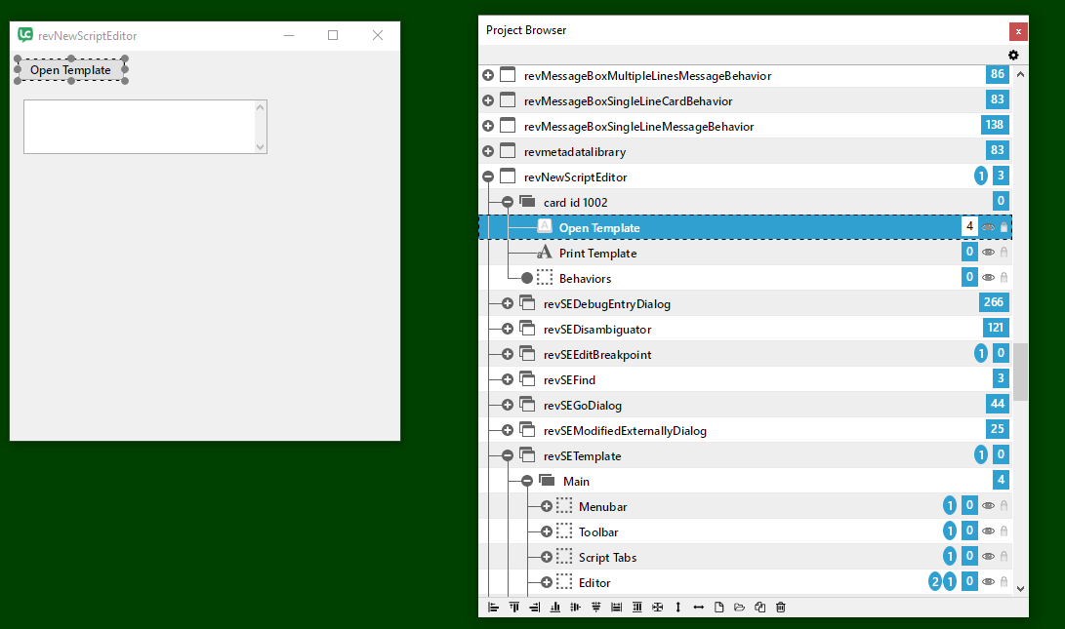The height and width of the screenshot is (629, 1065).
Task: Click the equalize heights vertical arrow icon
Action: point(678,608)
